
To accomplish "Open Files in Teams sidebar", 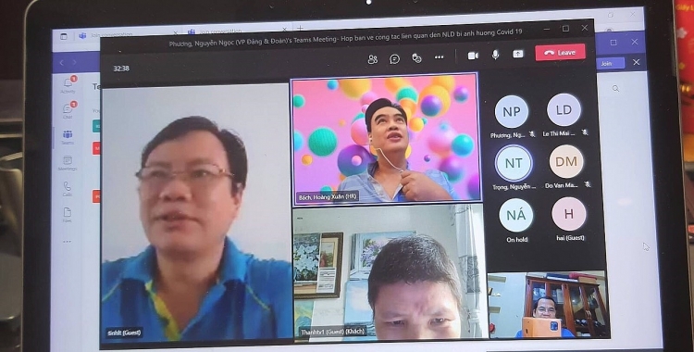I will coord(68,214).
